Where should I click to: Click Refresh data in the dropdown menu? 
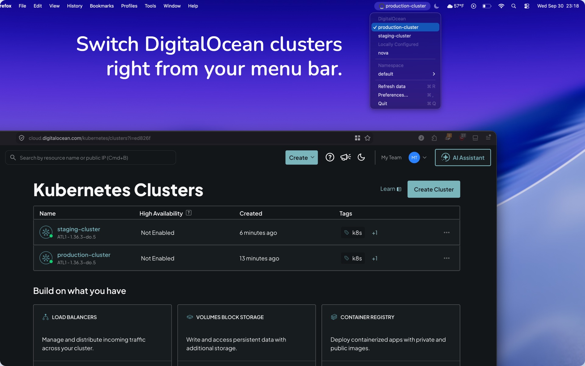[x=405, y=86]
